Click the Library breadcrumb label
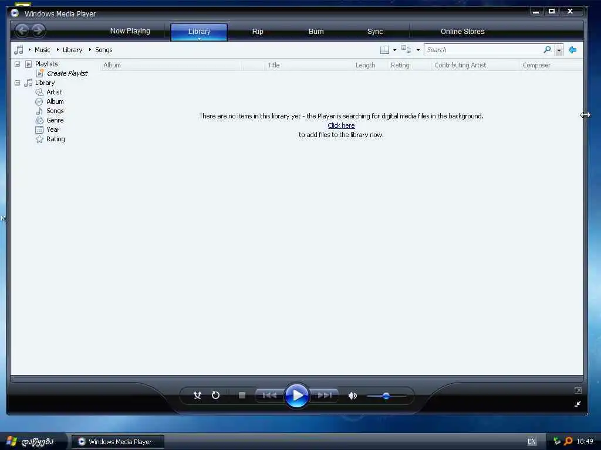 (72, 50)
